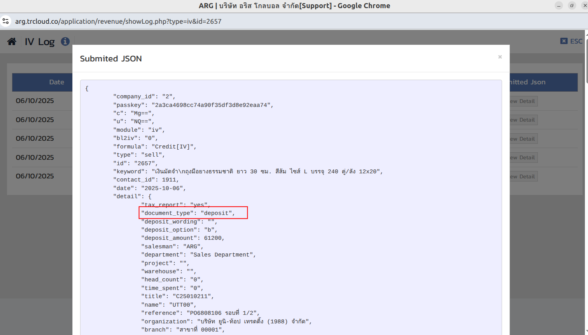Screen dimensions: 588x335
Task: Open Chrome site information icon in address bar
Action: point(6,21)
